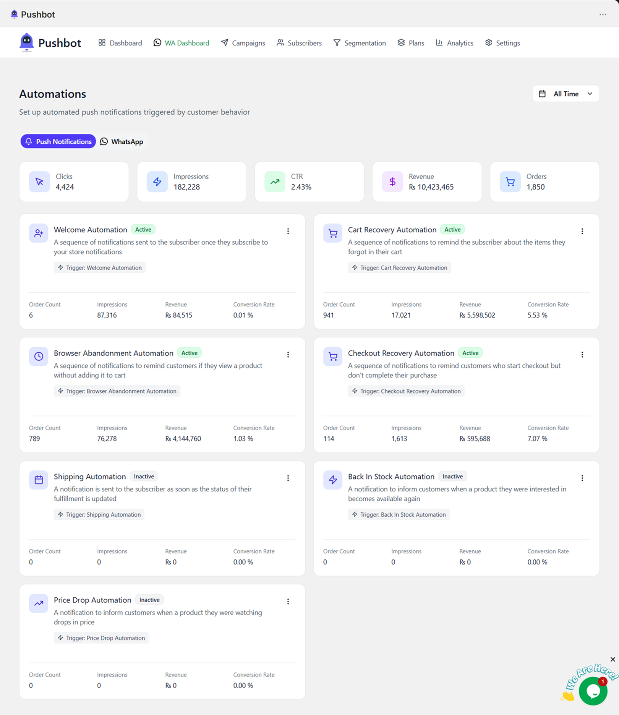Click the Checkout Recovery cart icon
The image size is (619, 715).
tap(333, 357)
